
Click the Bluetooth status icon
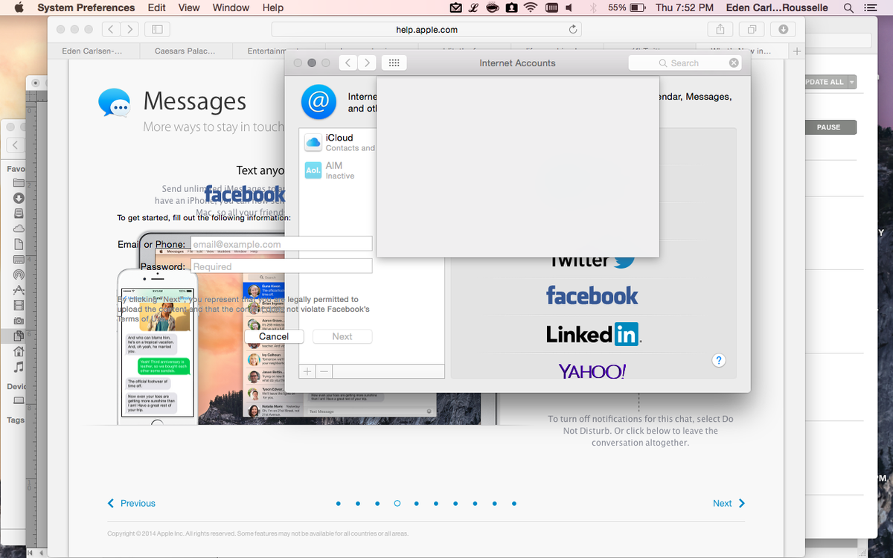point(593,7)
